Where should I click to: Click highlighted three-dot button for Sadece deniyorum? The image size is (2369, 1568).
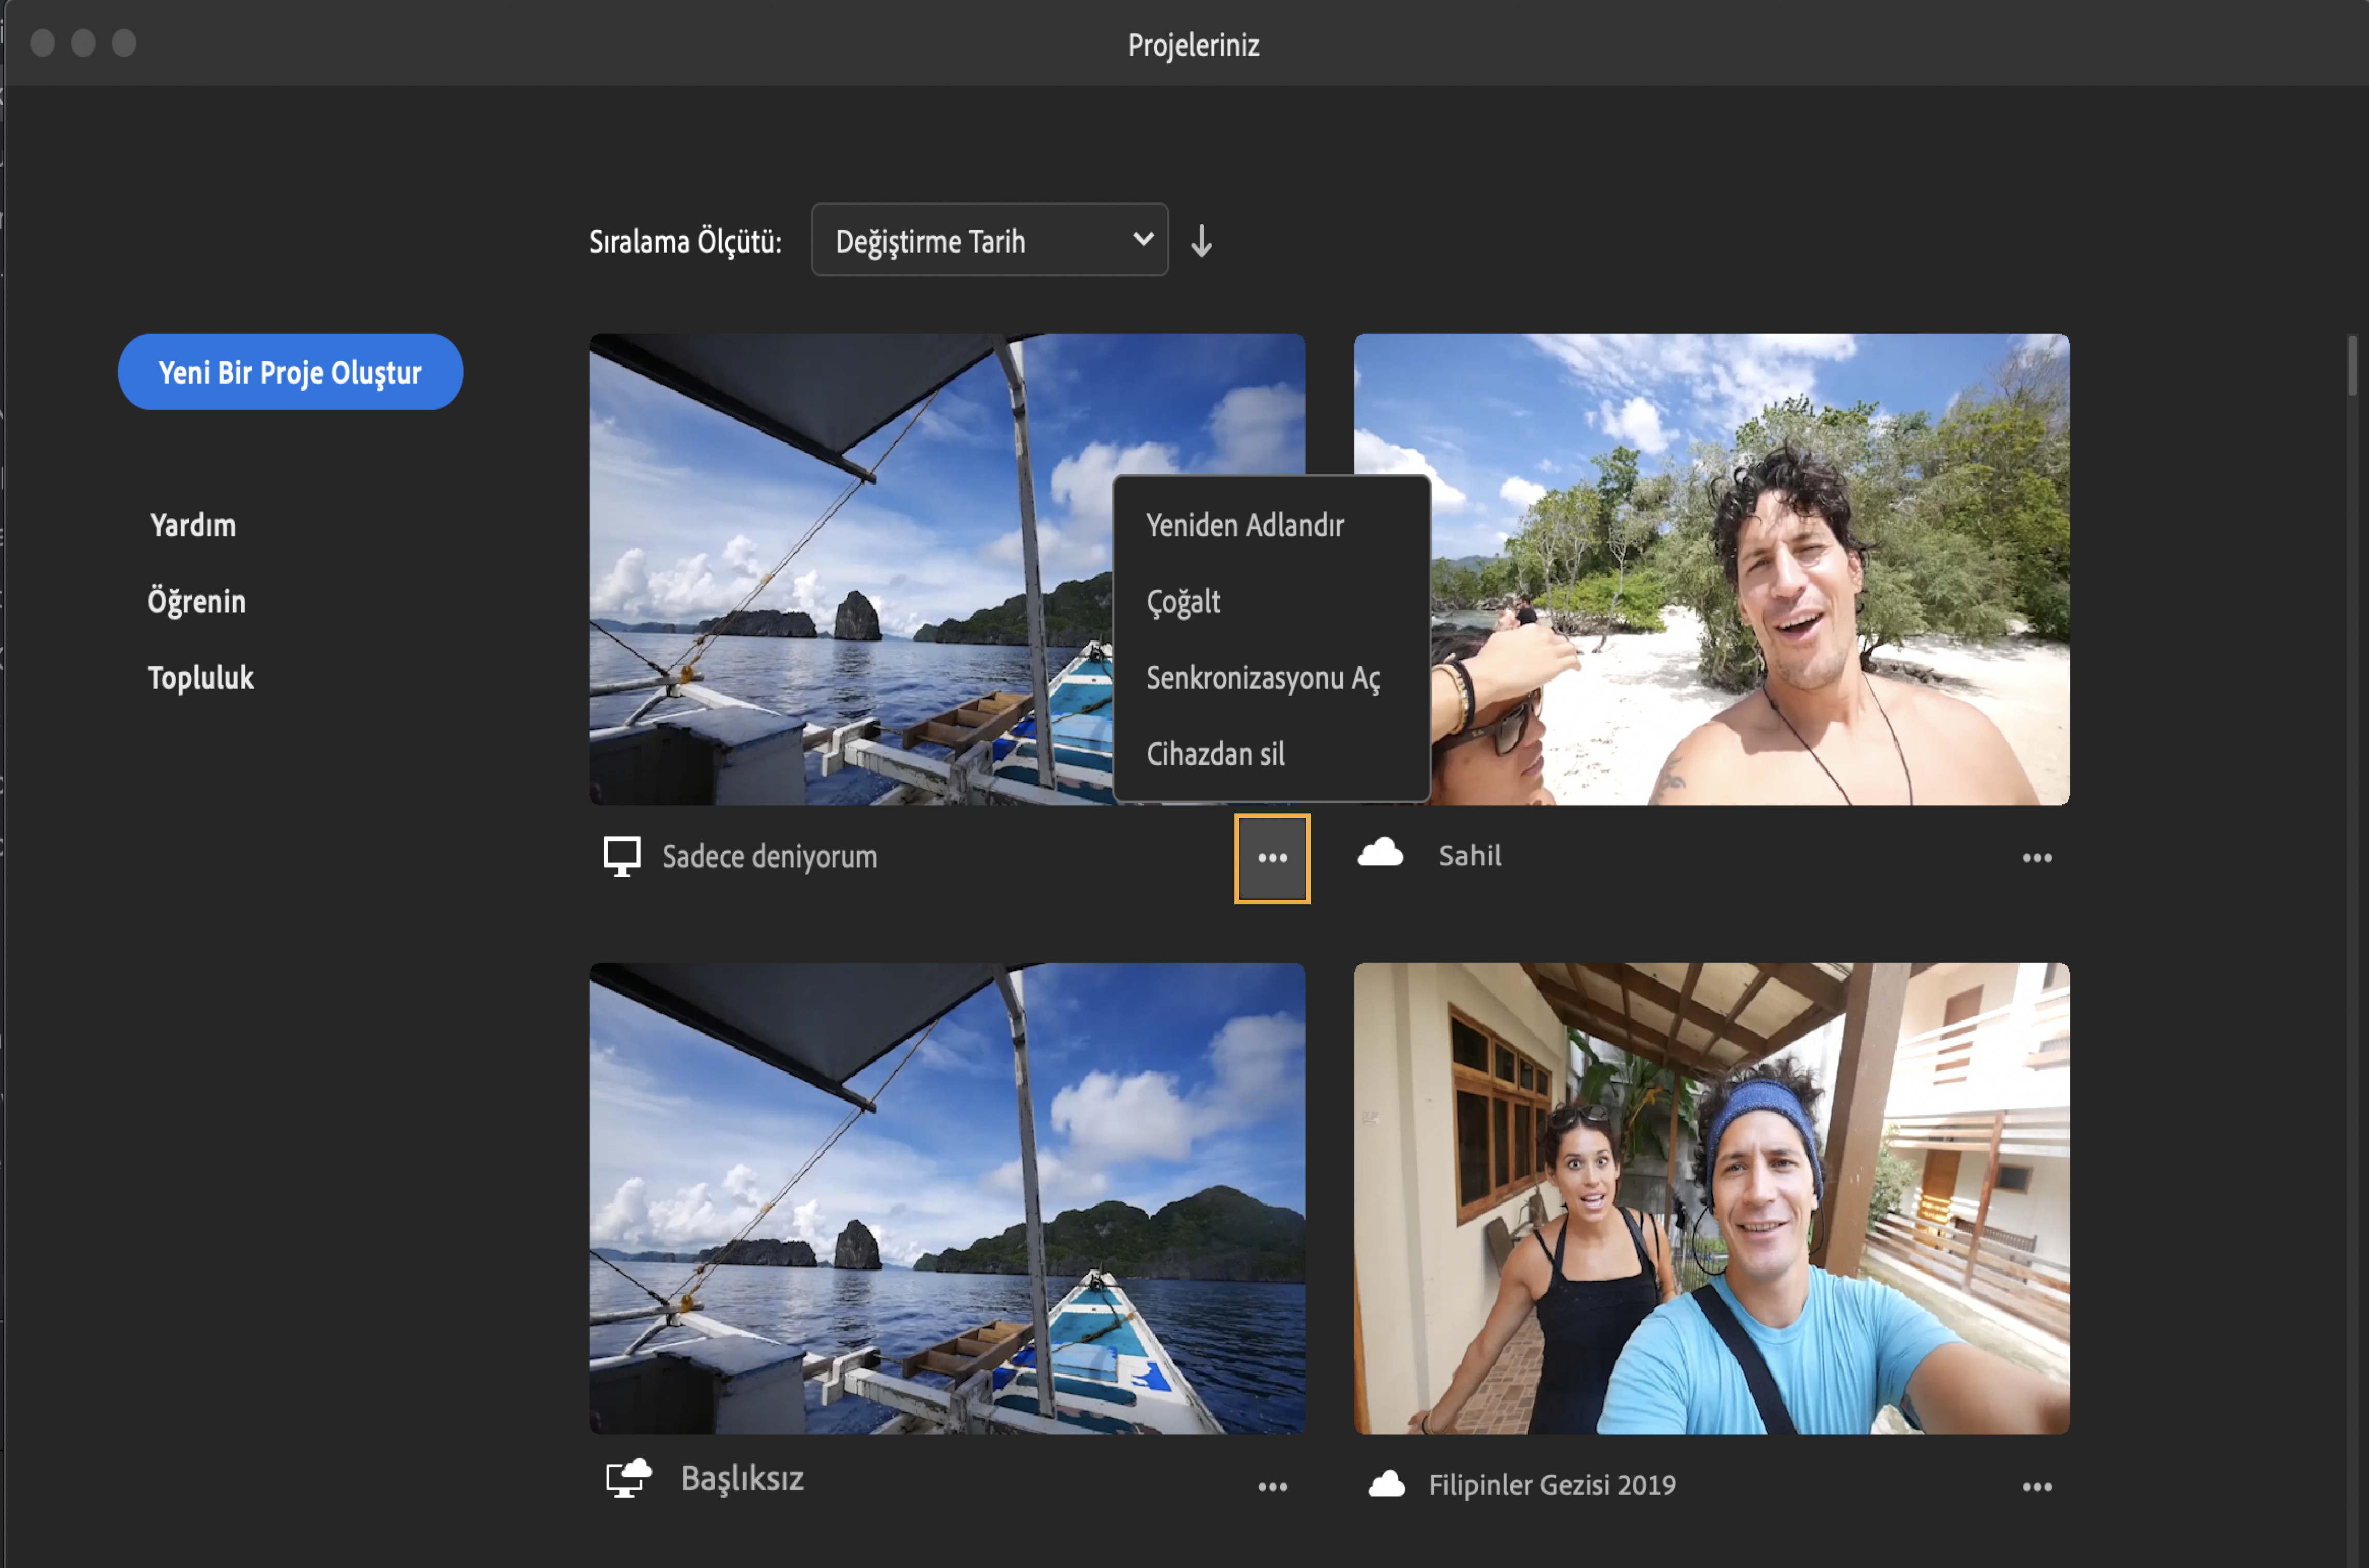click(1273, 858)
